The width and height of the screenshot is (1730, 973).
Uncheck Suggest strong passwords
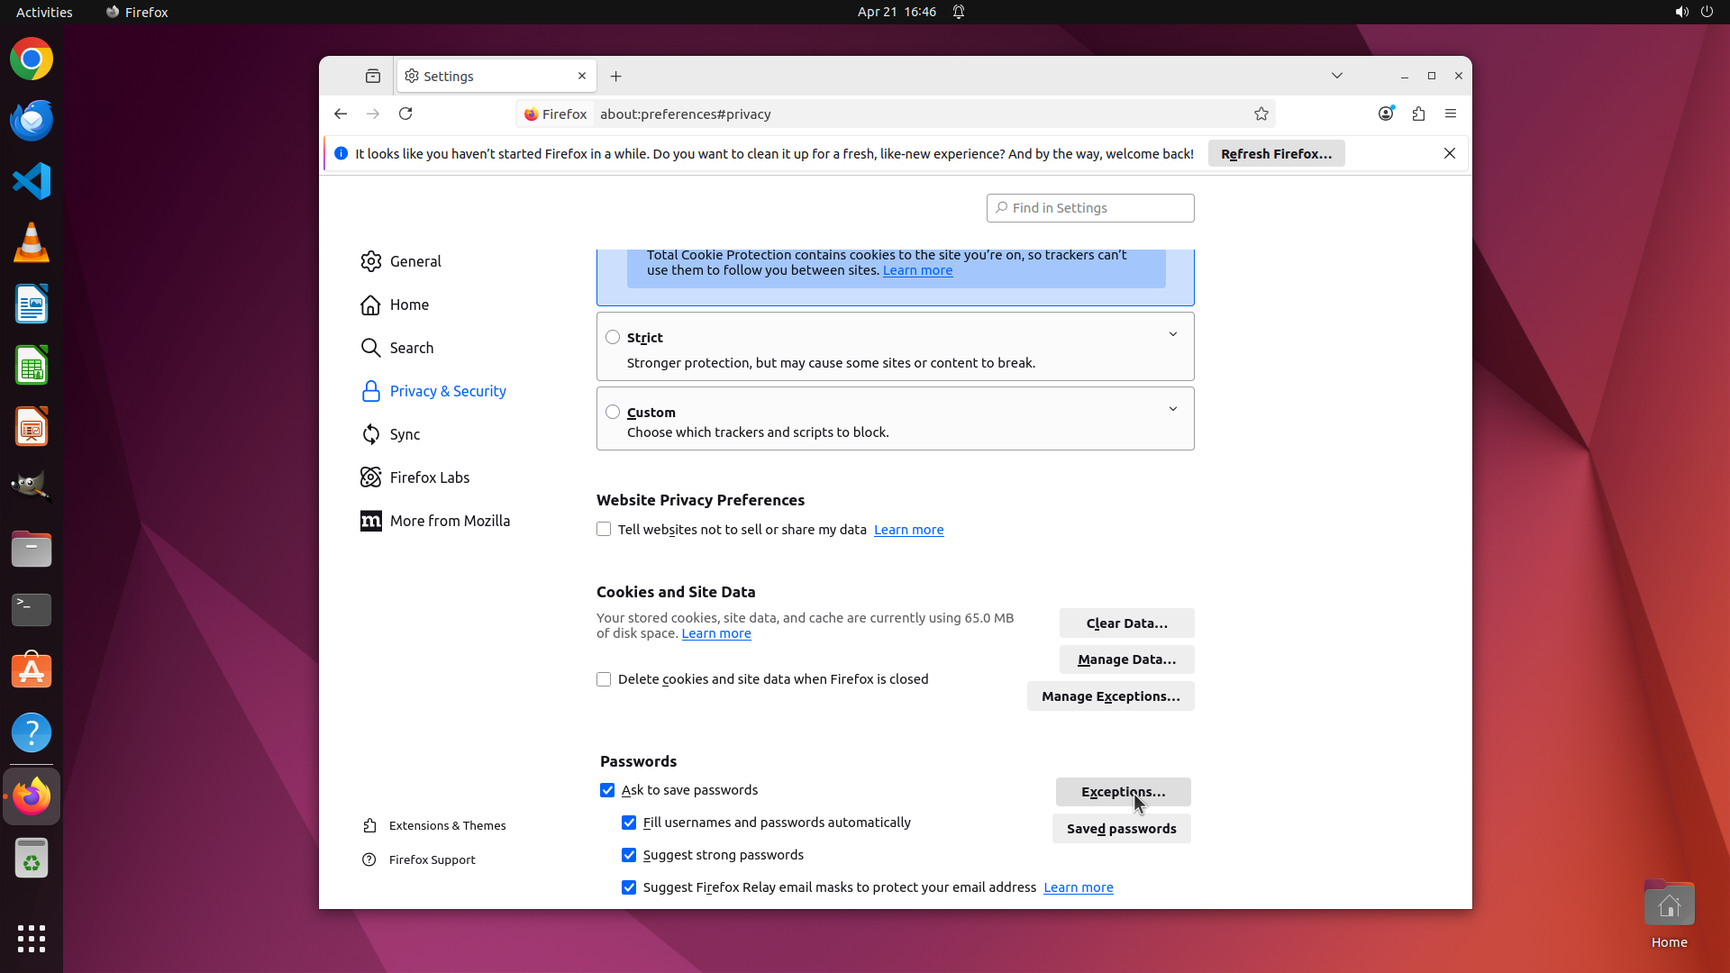[x=629, y=855]
